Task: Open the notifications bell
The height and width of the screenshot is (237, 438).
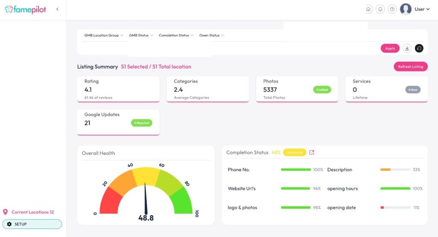Action: pyautogui.click(x=380, y=9)
